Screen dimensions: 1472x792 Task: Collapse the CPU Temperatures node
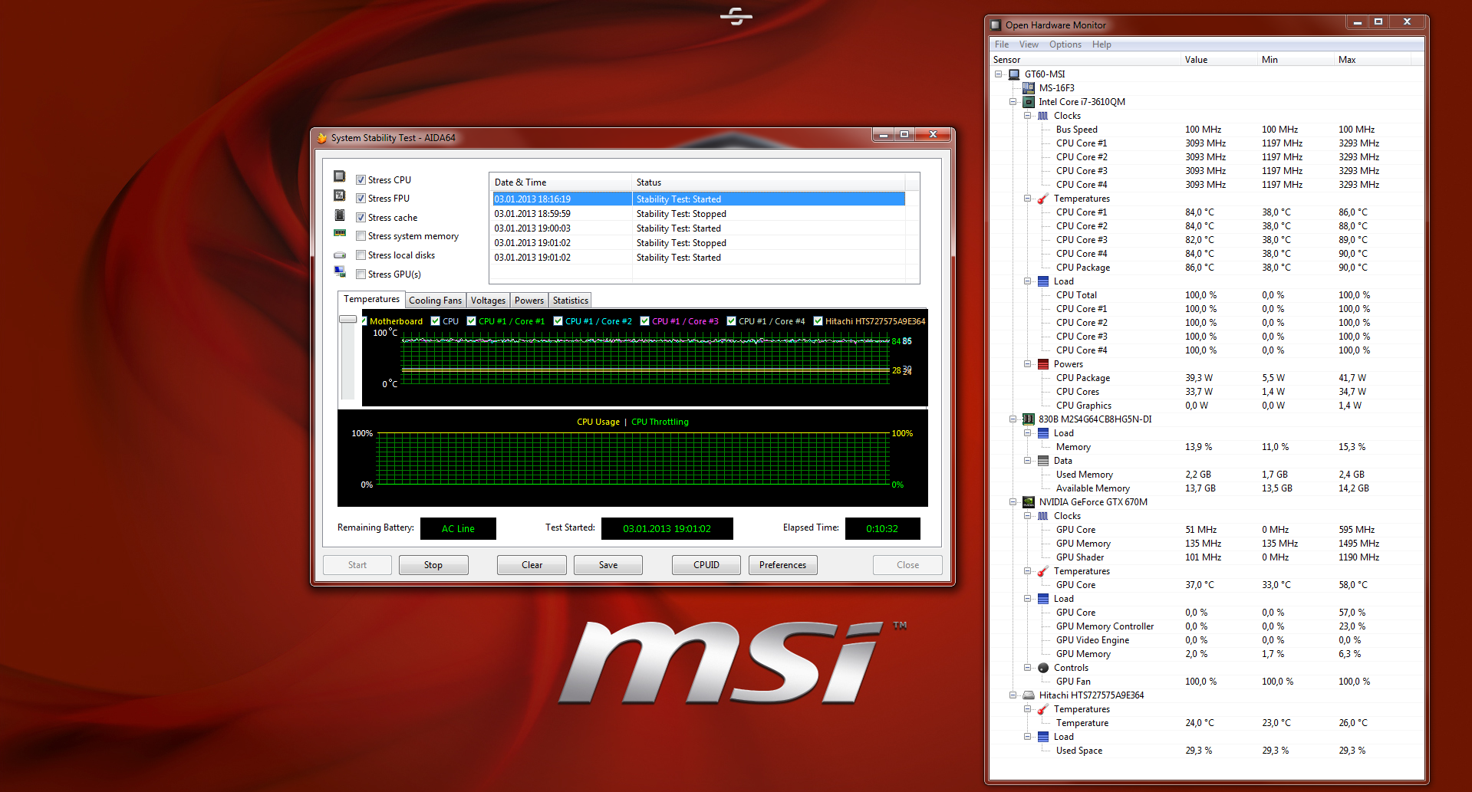[x=1028, y=199]
